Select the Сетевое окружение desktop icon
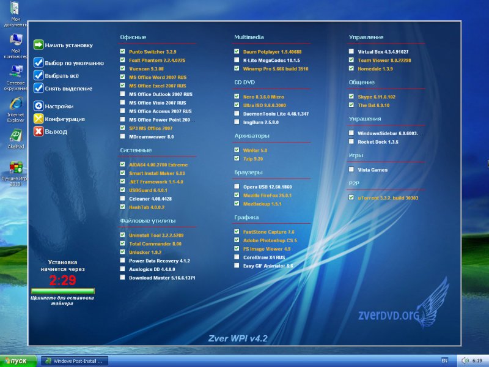The height and width of the screenshot is (367, 489). pyautogui.click(x=16, y=78)
